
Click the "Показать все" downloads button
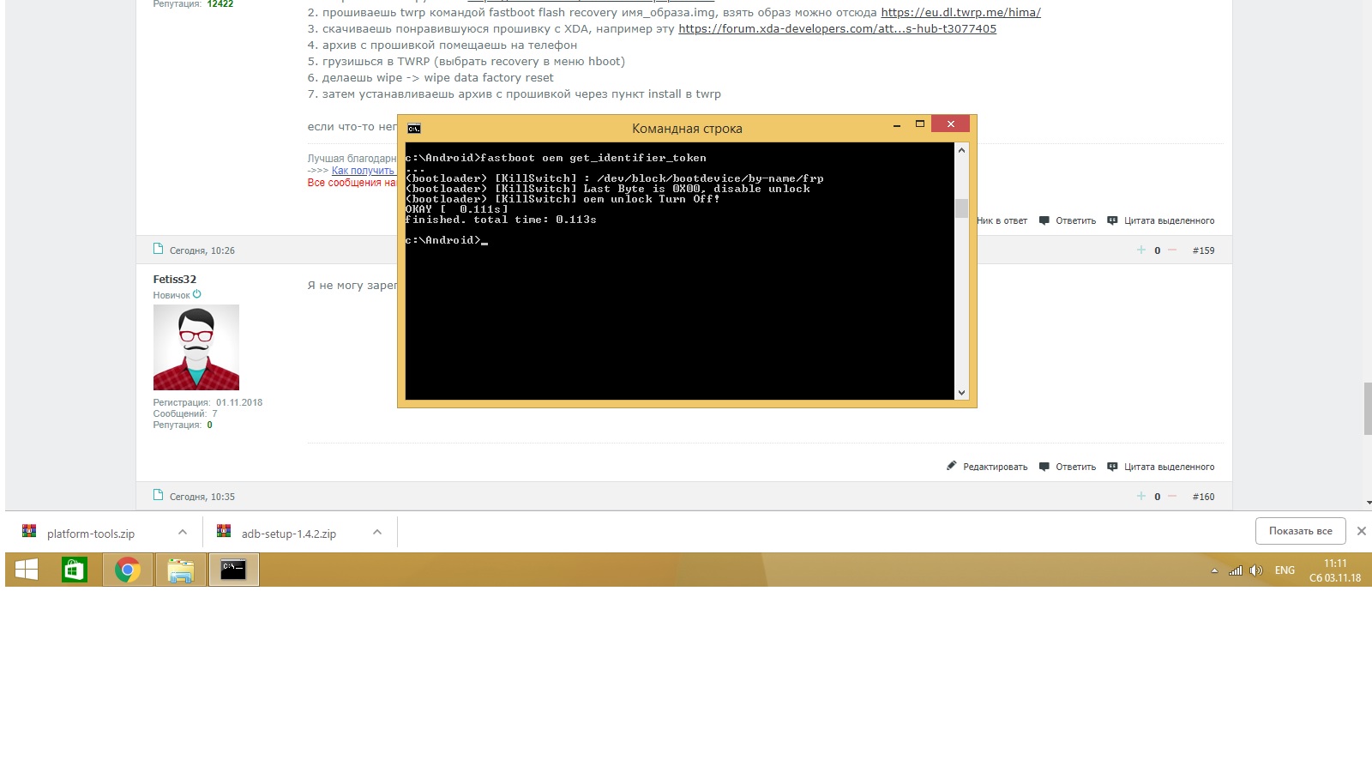tap(1300, 531)
